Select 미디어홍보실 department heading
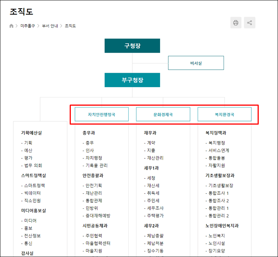 point(33,211)
